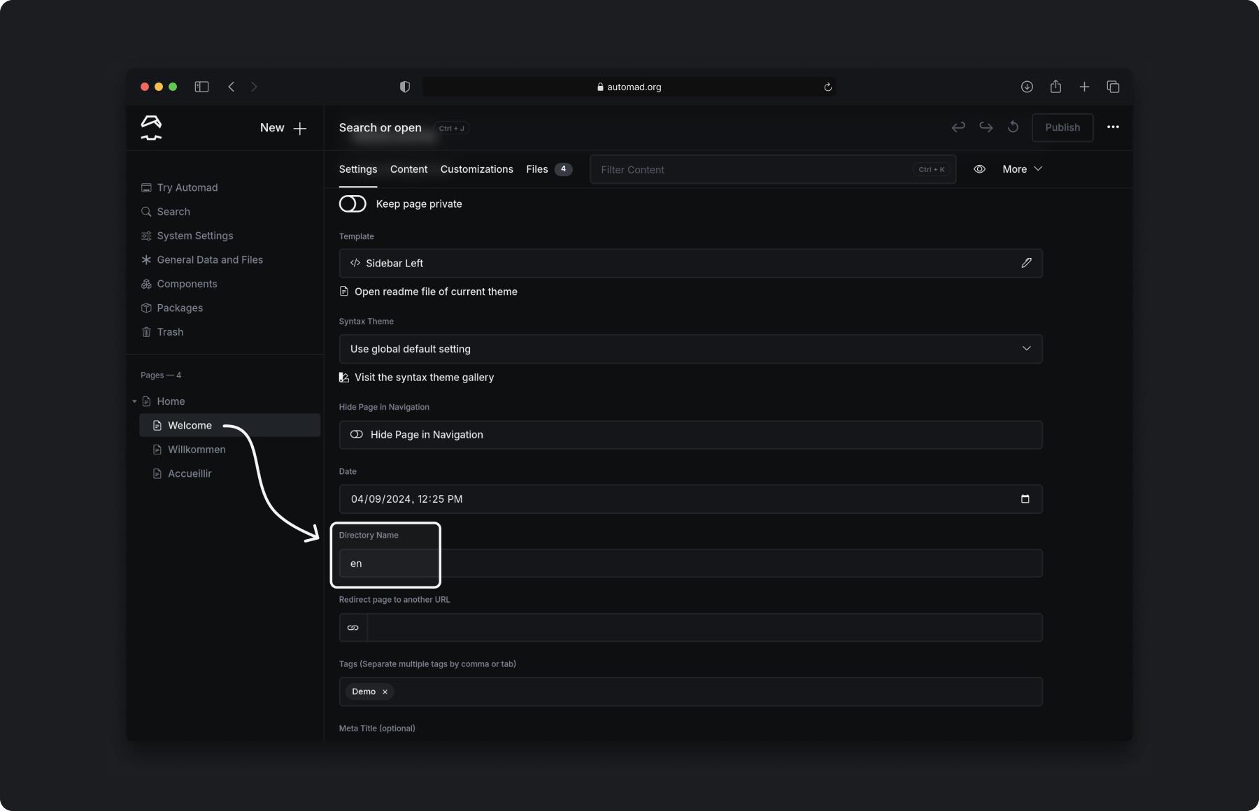
Task: Open Packages in the sidebar
Action: (x=172, y=308)
